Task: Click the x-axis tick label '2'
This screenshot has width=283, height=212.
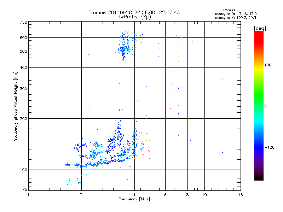Action: coord(81,195)
